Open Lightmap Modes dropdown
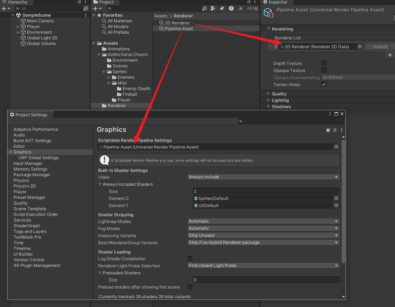This screenshot has height=307, width=395. (x=263, y=221)
